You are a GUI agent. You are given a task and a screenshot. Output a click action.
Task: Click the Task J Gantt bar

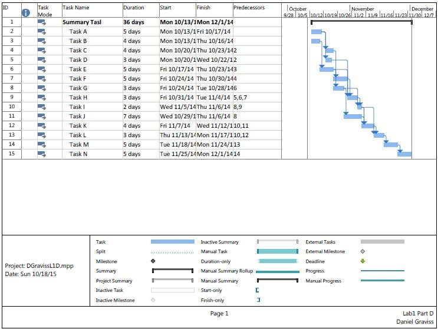pos(353,117)
